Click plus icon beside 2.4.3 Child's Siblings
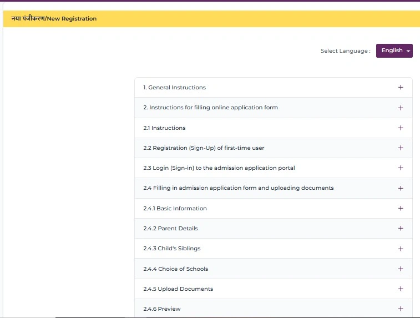Viewport: 420px width, 318px height. click(401, 249)
